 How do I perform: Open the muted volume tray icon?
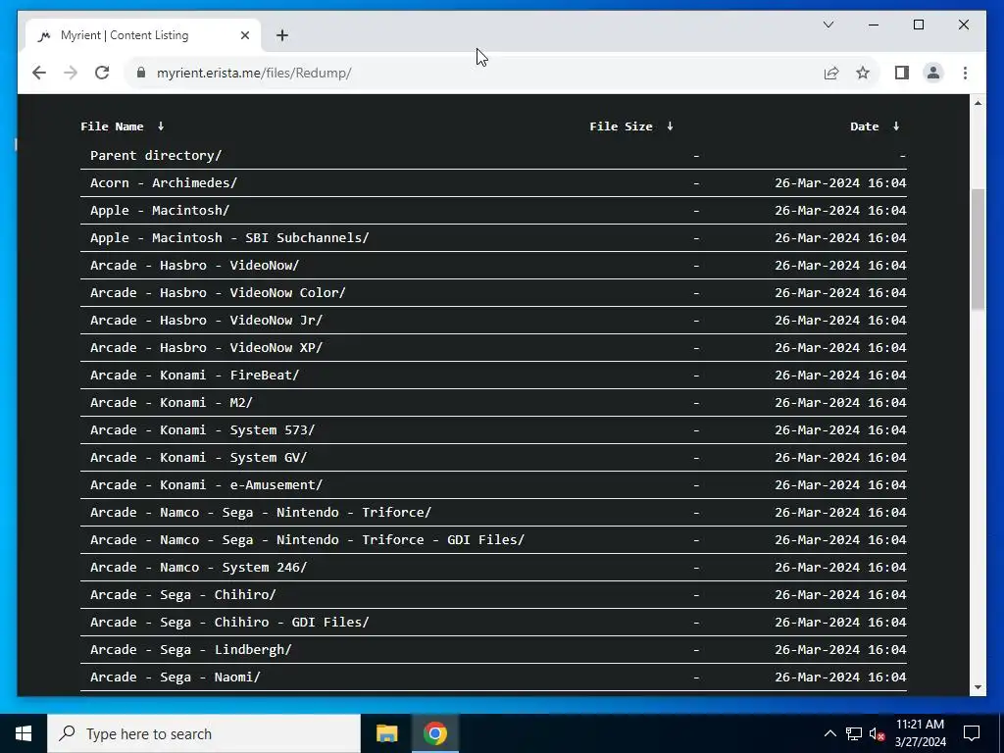pyautogui.click(x=877, y=734)
